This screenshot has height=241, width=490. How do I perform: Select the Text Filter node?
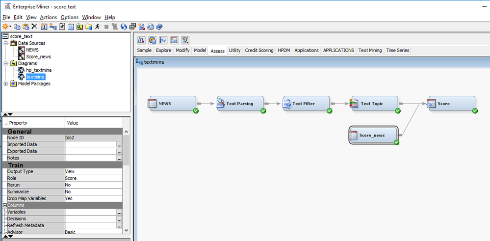(306, 104)
